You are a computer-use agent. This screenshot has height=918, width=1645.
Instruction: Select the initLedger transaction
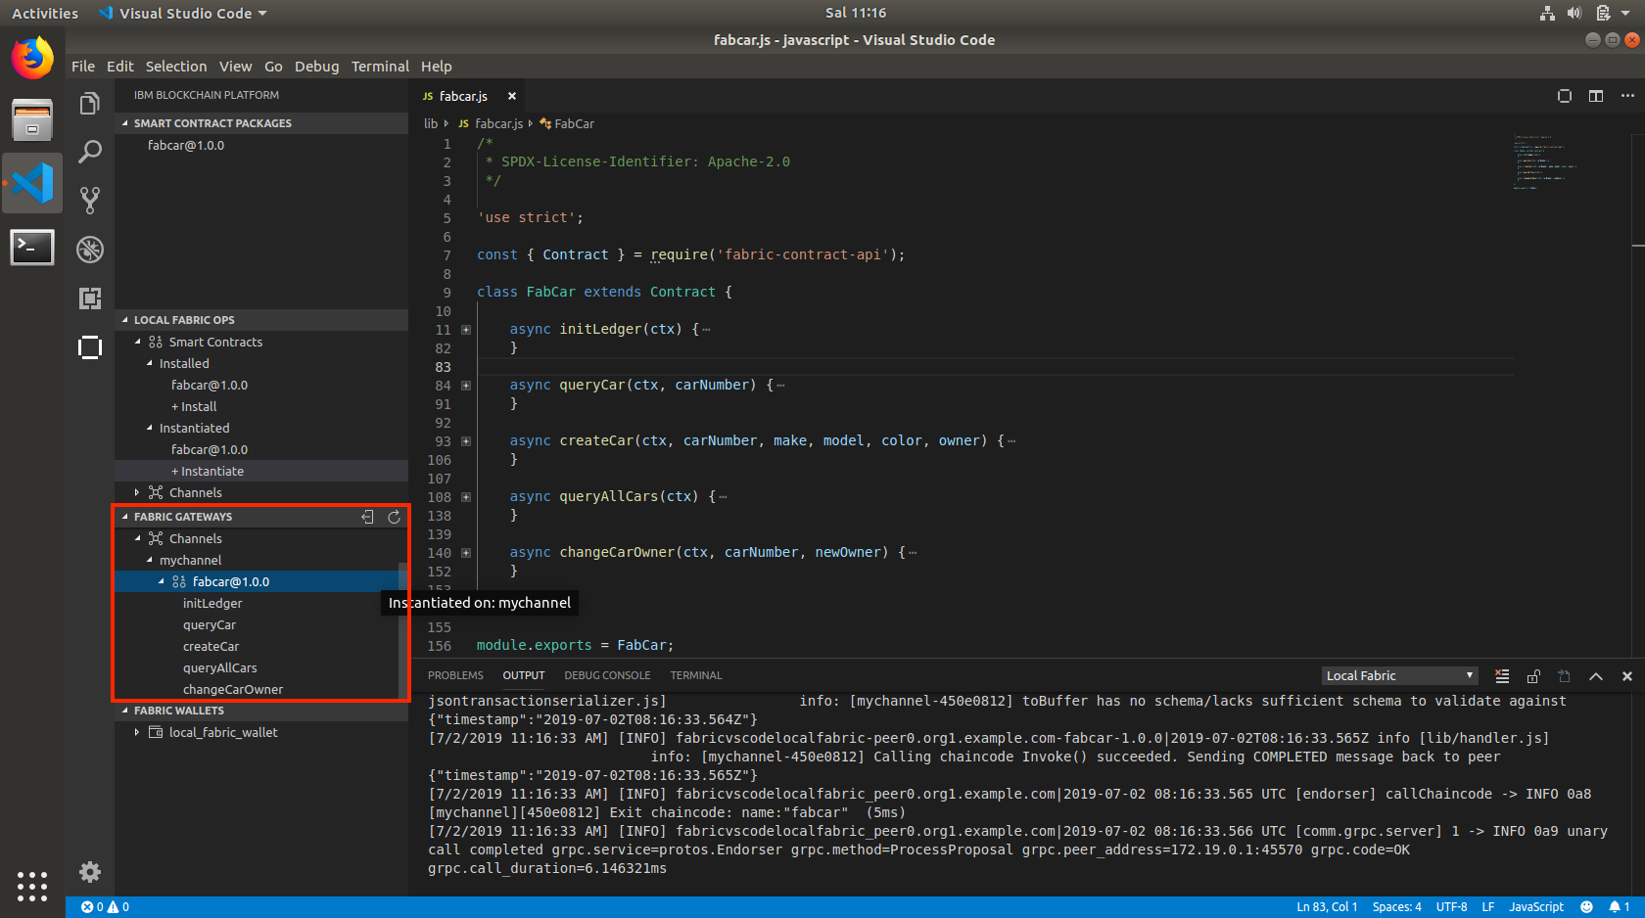212,604
